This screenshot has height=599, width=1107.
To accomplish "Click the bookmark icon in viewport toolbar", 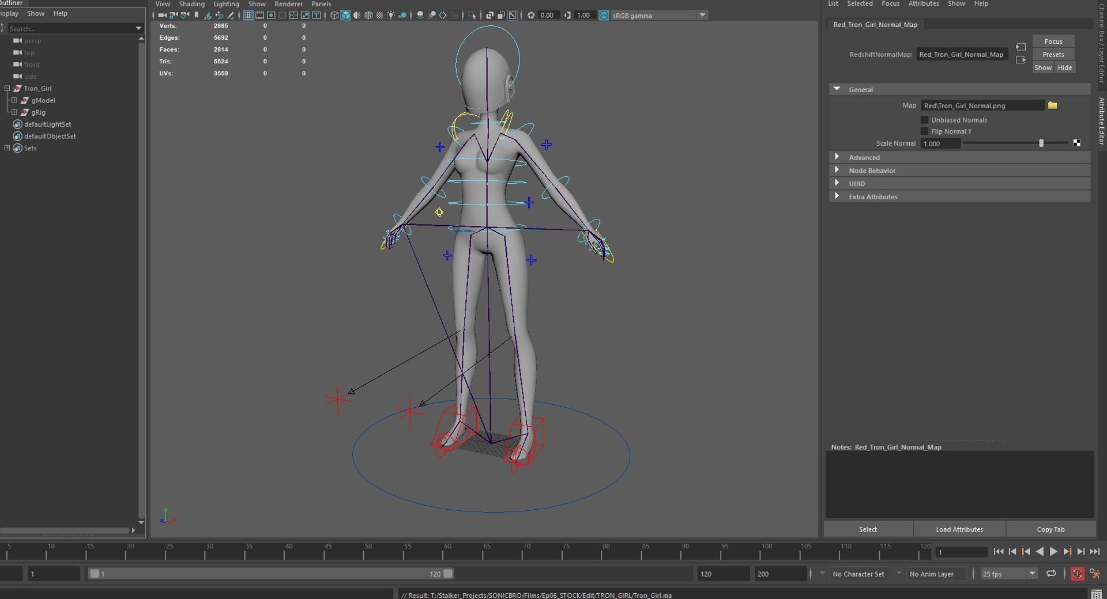I will point(197,15).
